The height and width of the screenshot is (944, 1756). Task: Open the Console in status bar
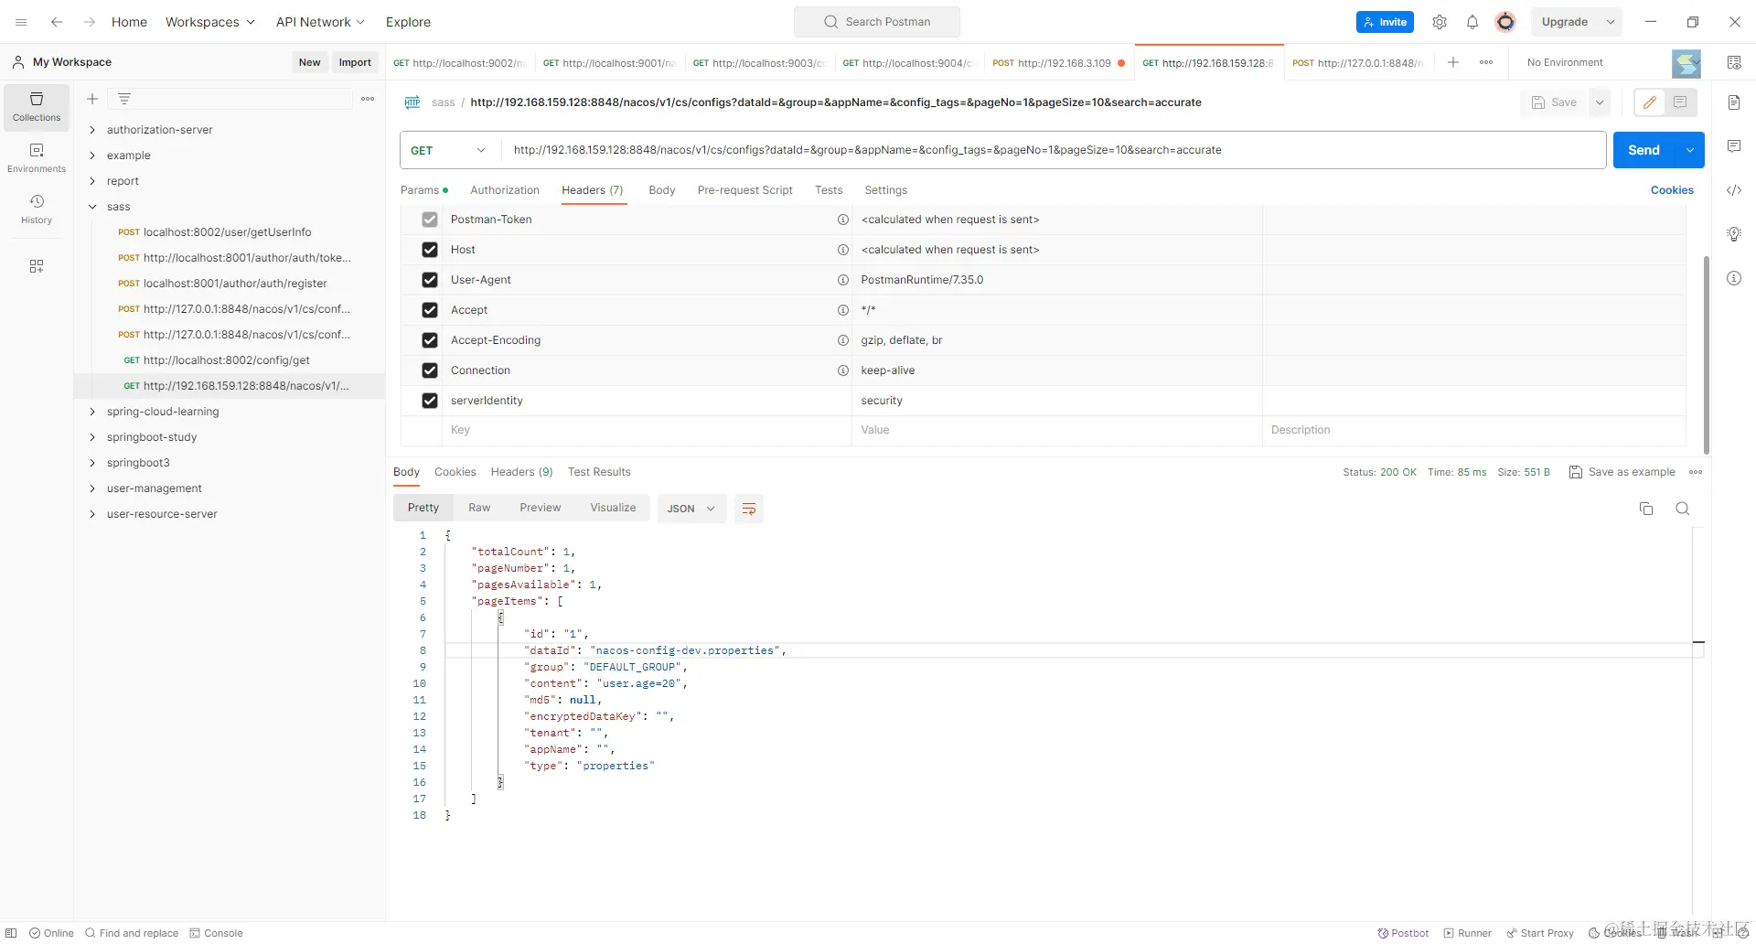(x=217, y=933)
